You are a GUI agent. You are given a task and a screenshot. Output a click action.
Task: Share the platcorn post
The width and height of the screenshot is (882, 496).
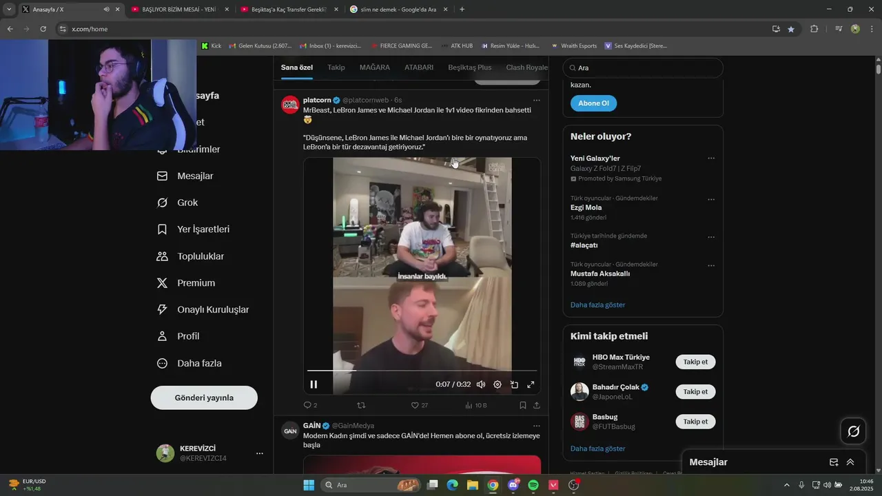[x=536, y=405]
